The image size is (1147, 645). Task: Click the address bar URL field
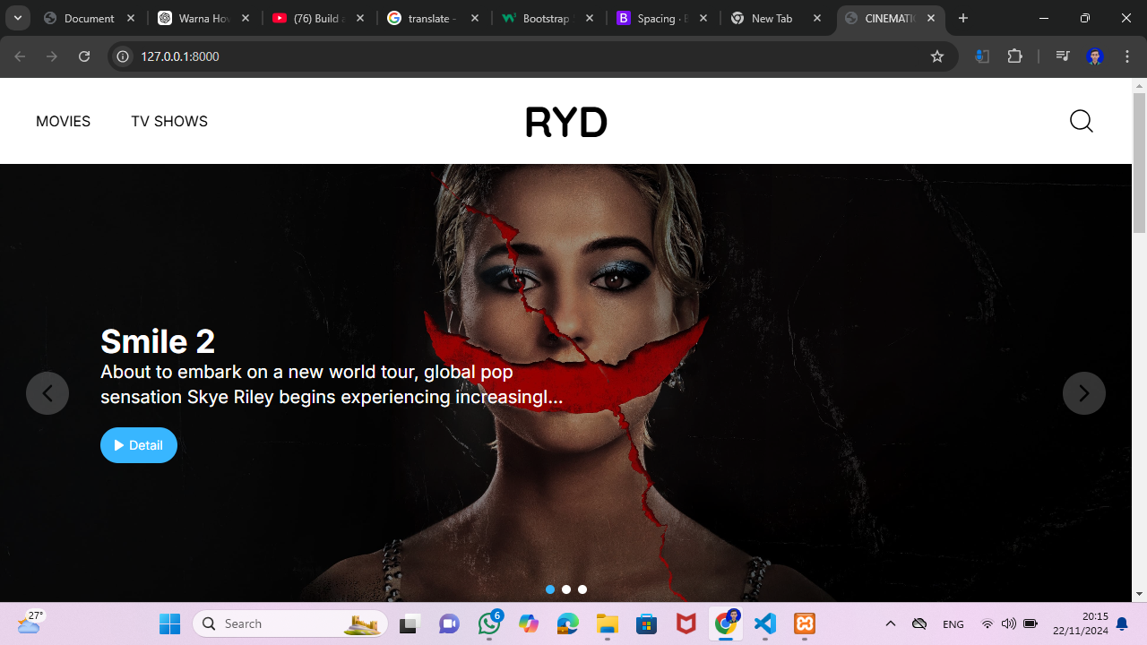(520, 56)
